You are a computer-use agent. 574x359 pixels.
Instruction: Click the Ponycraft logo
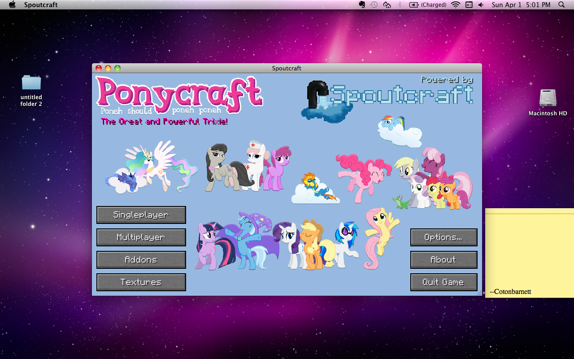pyautogui.click(x=179, y=95)
